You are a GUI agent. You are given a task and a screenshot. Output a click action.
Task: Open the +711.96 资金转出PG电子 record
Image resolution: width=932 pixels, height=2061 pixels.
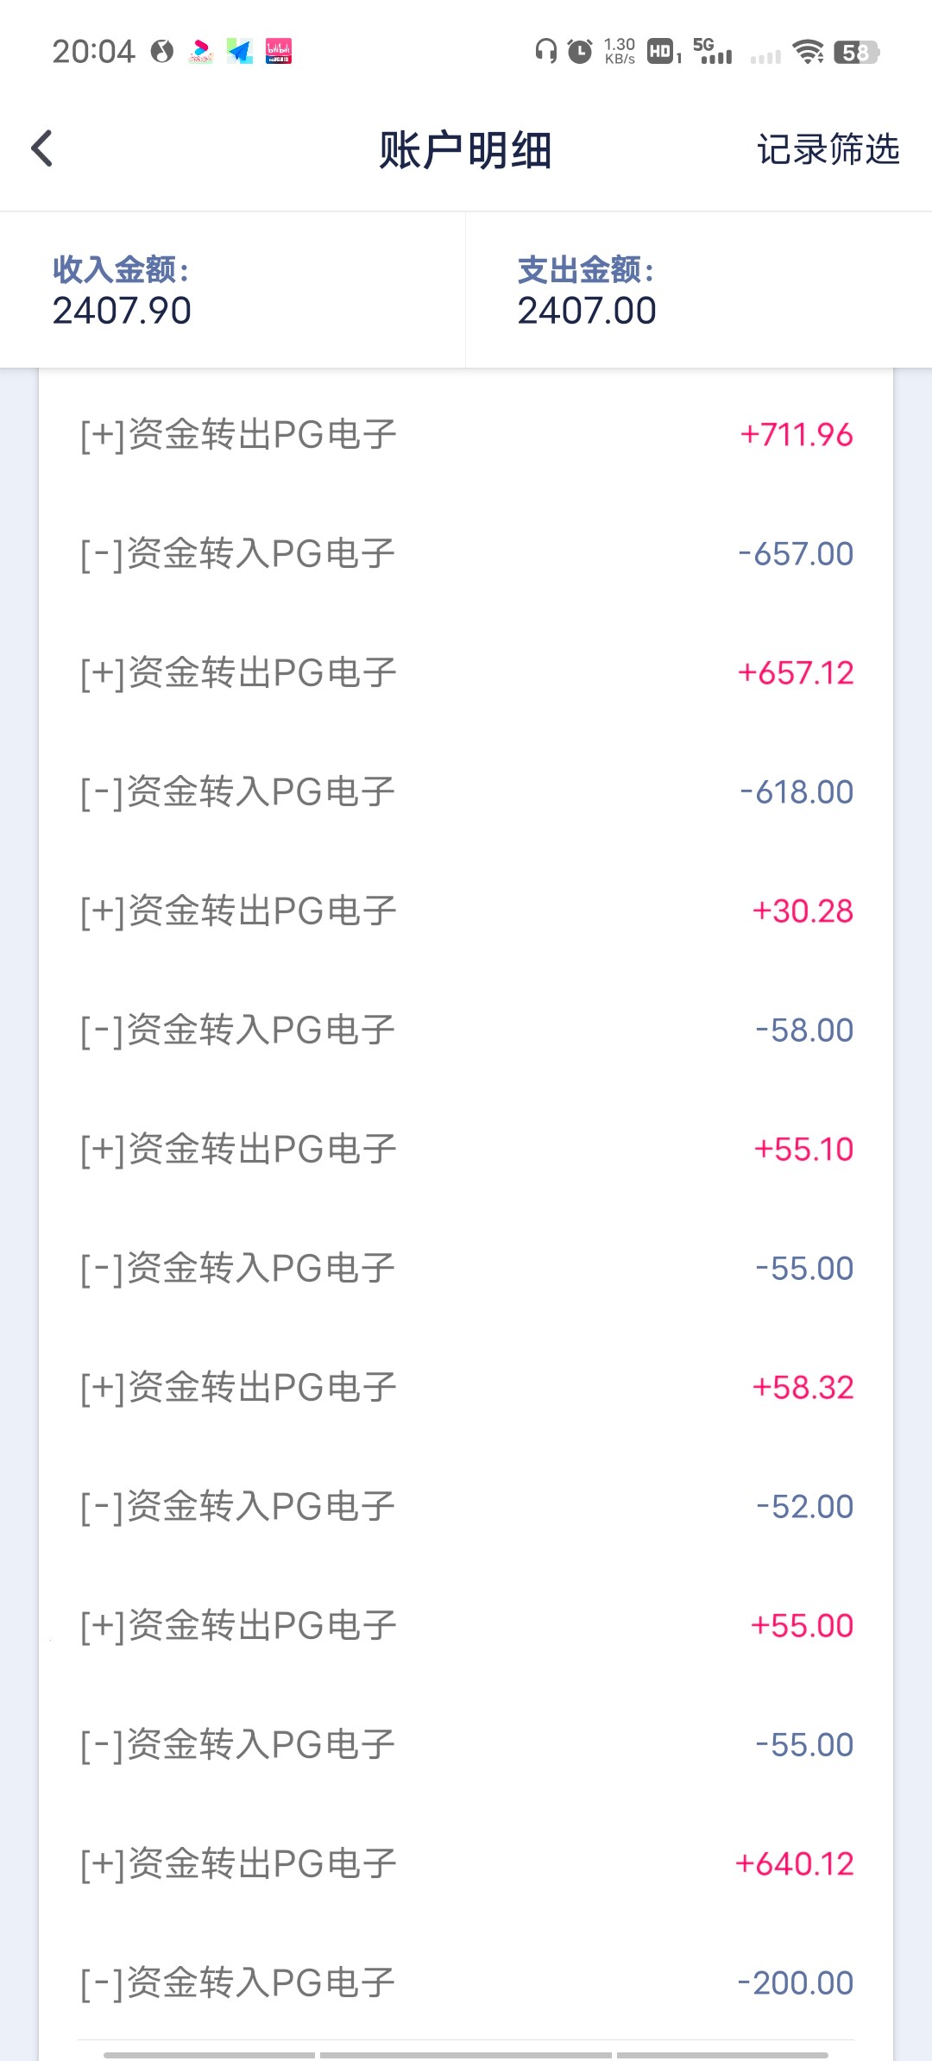[x=466, y=434]
